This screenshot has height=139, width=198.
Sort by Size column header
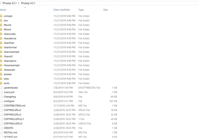tap(106, 10)
